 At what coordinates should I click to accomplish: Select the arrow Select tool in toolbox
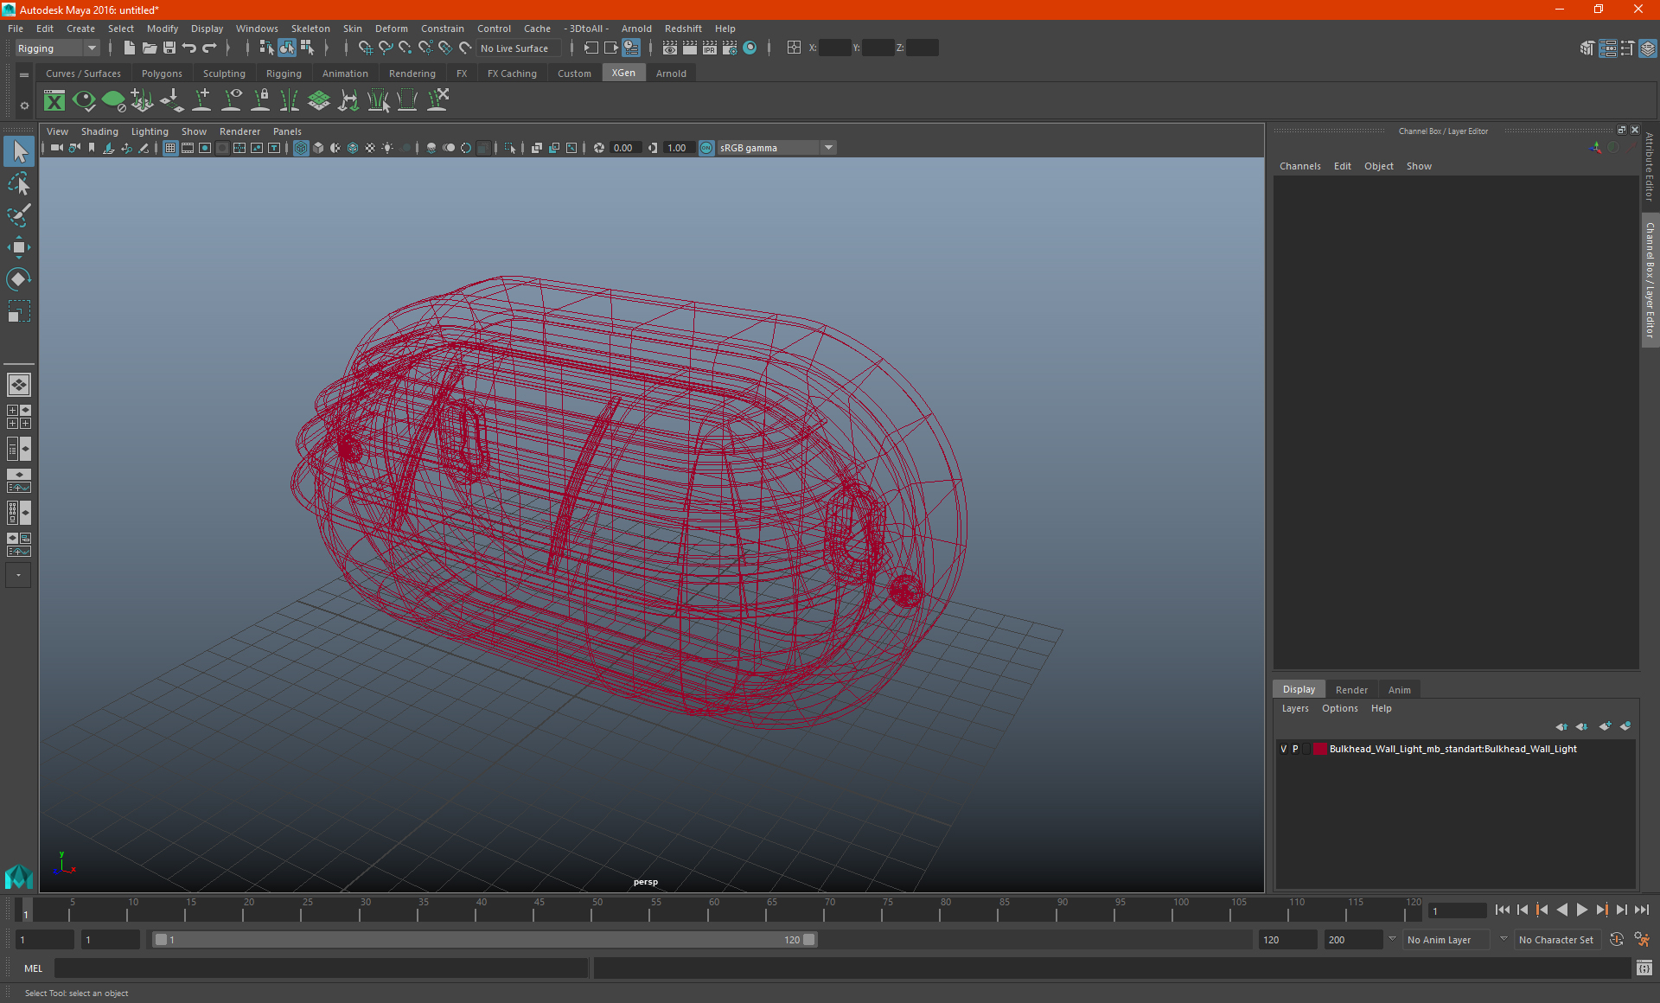click(x=19, y=152)
